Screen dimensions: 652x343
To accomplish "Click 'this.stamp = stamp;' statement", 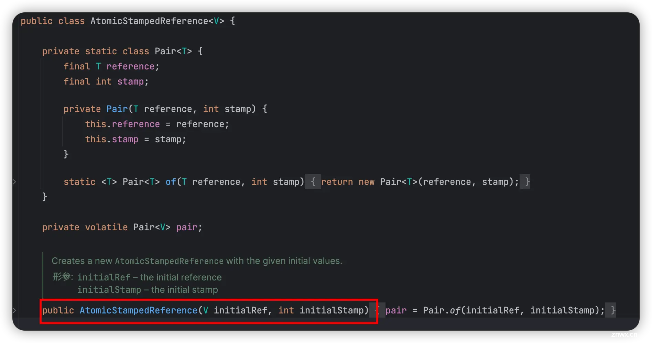I will [135, 139].
